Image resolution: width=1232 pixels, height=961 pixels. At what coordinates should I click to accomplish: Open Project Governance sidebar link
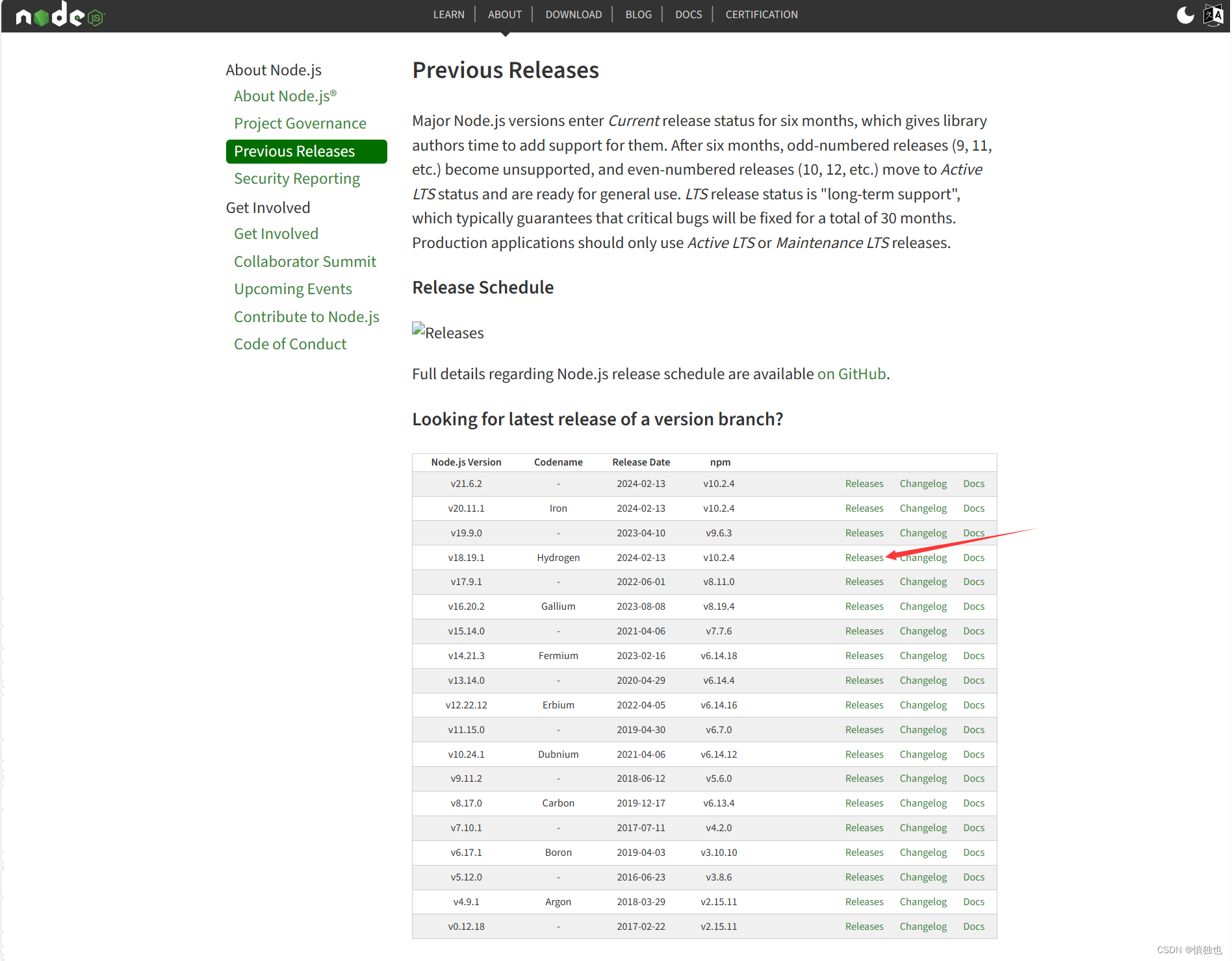coord(300,123)
